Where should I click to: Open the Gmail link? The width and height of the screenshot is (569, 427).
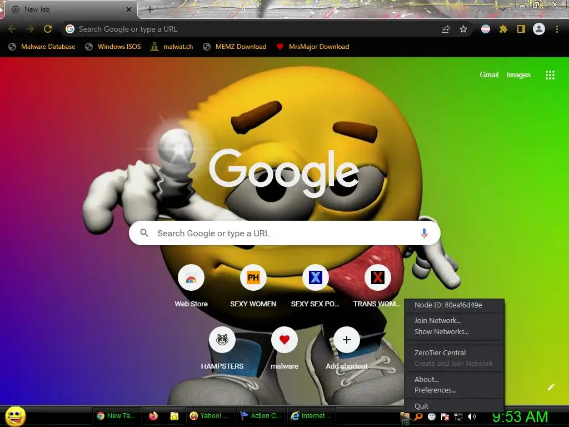point(489,75)
